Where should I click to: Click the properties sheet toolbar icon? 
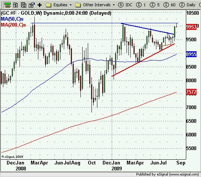pyautogui.click(x=32, y=5)
